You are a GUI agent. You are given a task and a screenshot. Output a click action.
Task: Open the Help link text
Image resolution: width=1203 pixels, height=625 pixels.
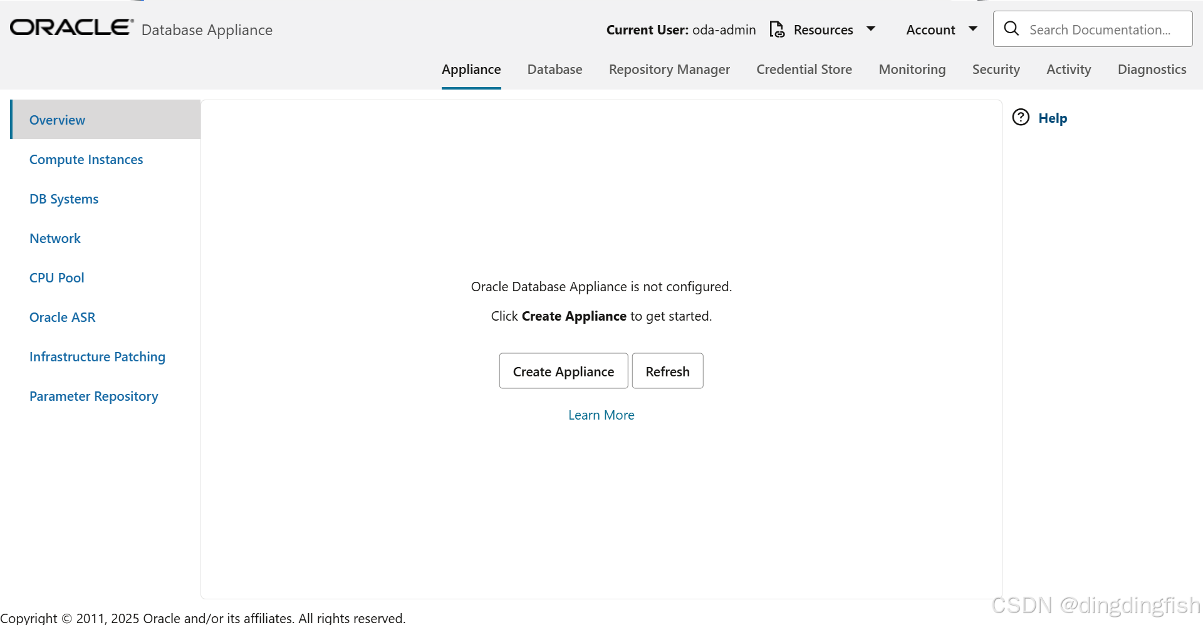coord(1052,118)
